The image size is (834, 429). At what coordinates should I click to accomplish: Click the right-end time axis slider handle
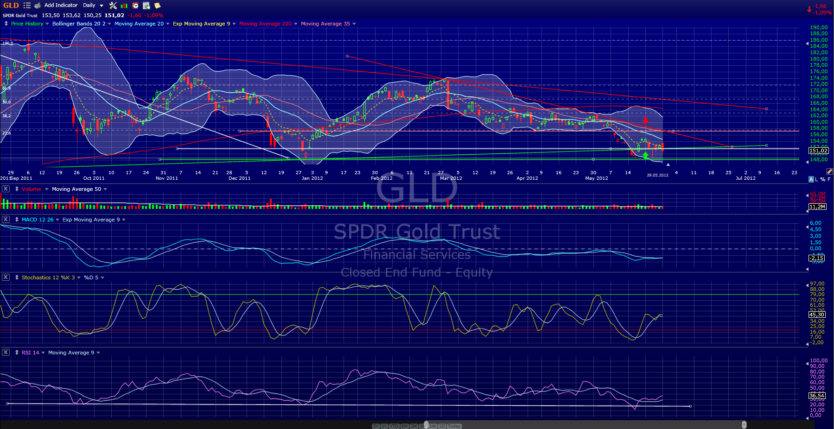coord(744,425)
